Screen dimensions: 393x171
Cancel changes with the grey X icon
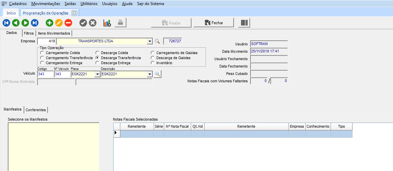click(93, 23)
